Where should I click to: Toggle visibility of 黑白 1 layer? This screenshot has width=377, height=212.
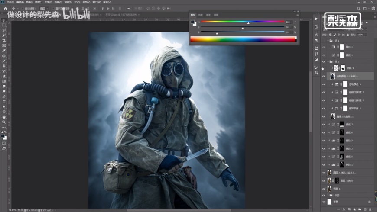point(324,47)
